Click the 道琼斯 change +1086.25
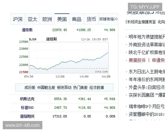 tap(84, 30)
